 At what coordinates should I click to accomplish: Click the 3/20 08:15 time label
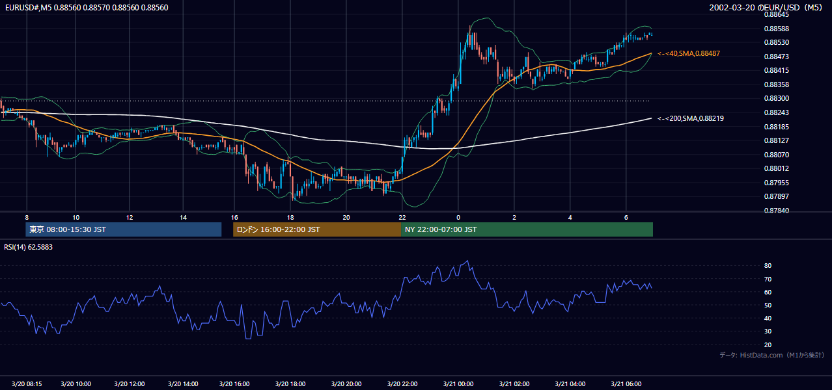pyautogui.click(x=28, y=383)
